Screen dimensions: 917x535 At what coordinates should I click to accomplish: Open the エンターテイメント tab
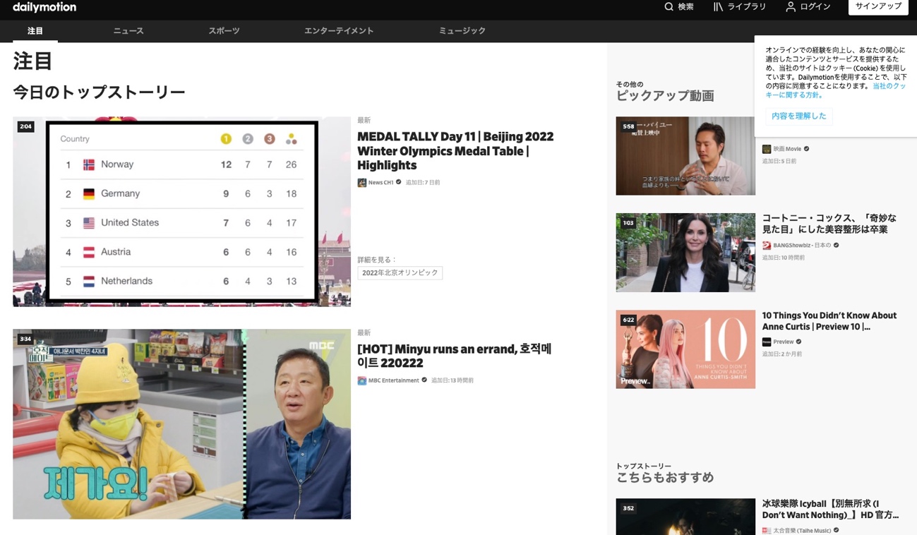coord(339,31)
